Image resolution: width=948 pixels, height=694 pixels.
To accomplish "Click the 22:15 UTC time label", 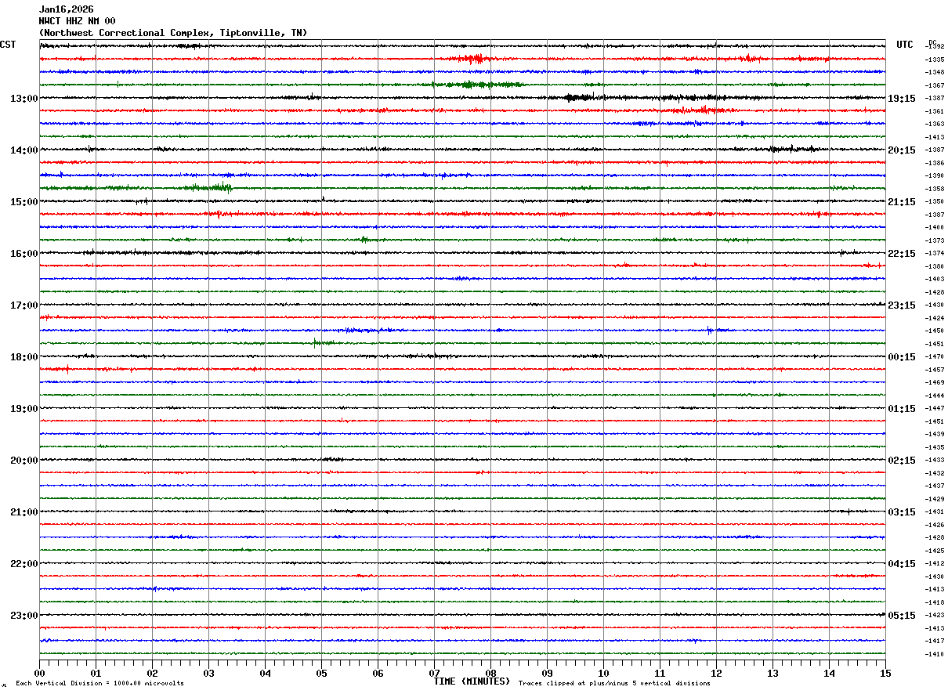I will pos(902,254).
